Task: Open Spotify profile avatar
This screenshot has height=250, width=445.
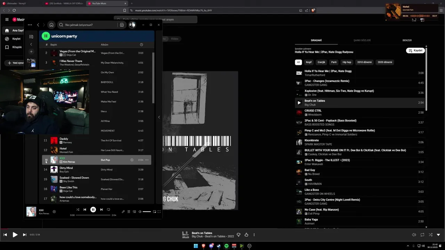Action: pyautogui.click(x=132, y=25)
